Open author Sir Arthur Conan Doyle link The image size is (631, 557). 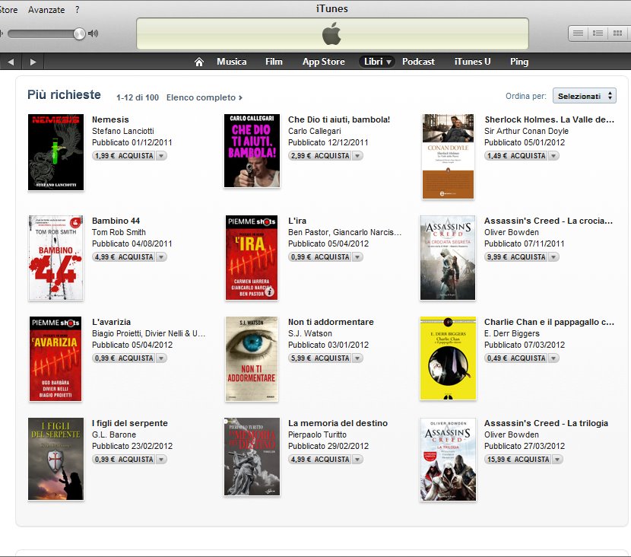[526, 131]
